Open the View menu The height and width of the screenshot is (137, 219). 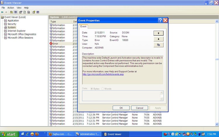coord(19,8)
